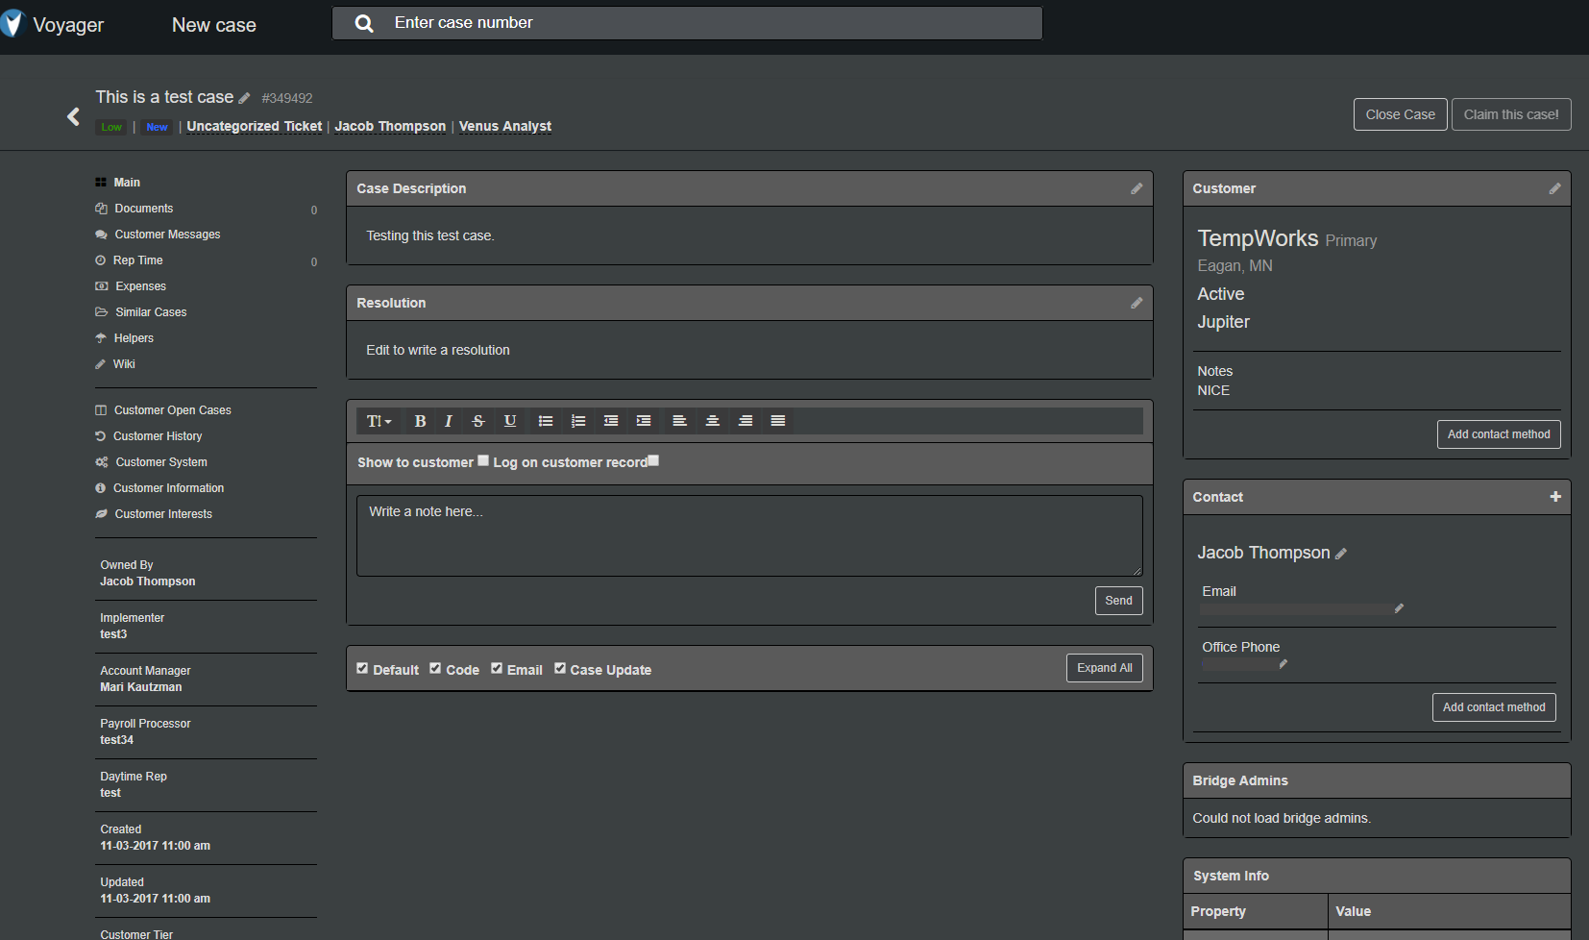Insert a numbered list
This screenshot has height=940, width=1589.
(x=578, y=421)
